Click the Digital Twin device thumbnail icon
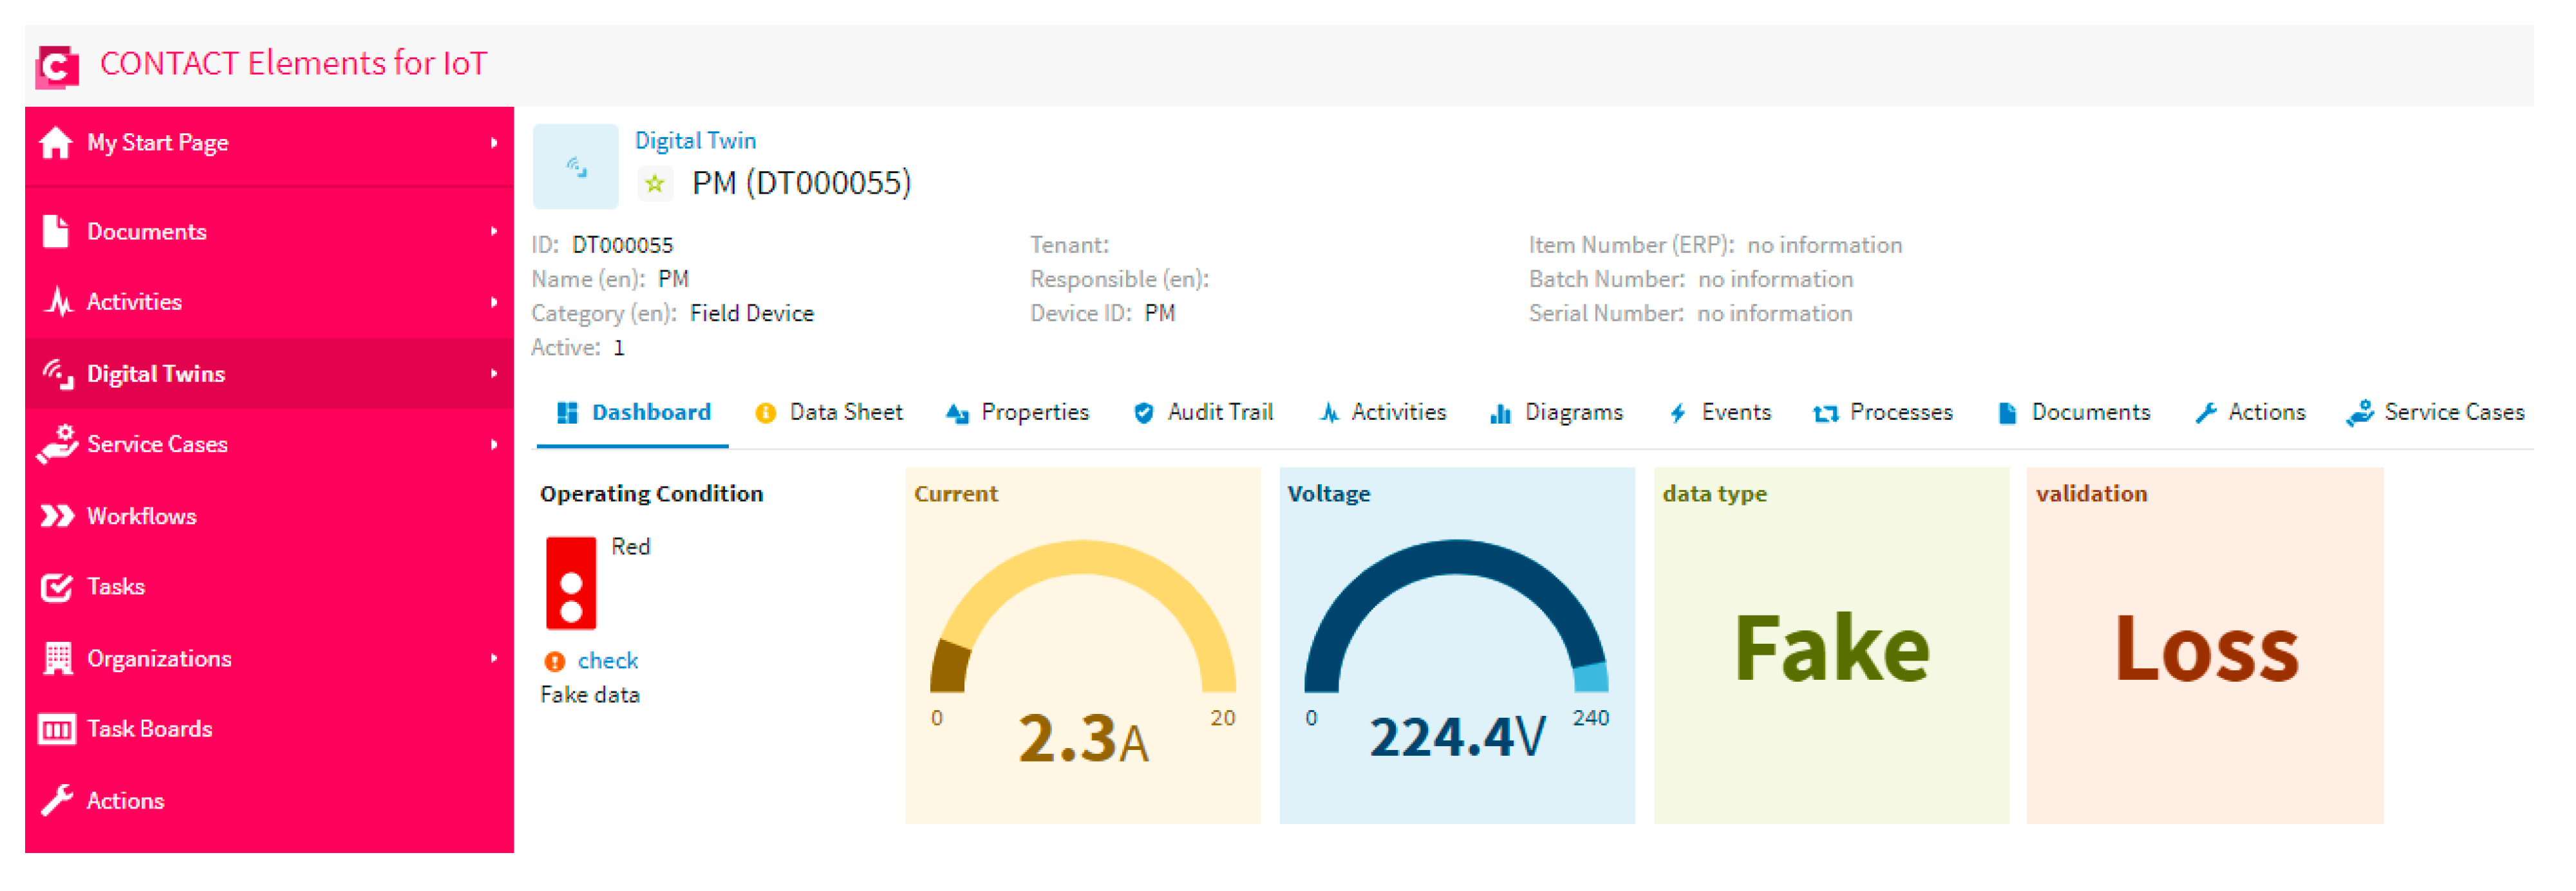 pyautogui.click(x=576, y=167)
